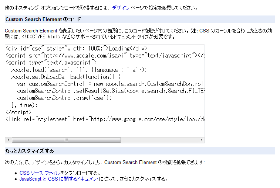Click the code line starting with <div id="cse"
The width and height of the screenshot is (280, 188).
click(76, 48)
